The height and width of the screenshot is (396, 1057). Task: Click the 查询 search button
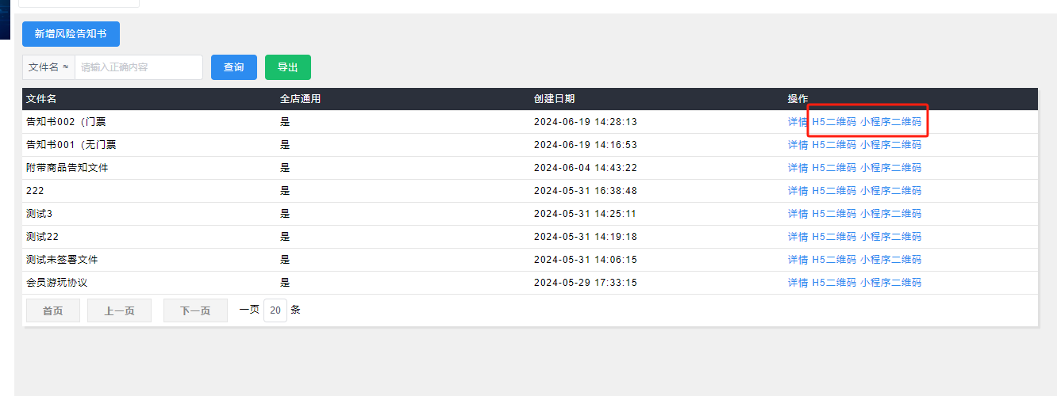(x=233, y=67)
